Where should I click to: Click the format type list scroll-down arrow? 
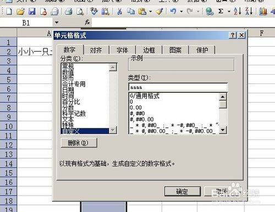pos(223,130)
